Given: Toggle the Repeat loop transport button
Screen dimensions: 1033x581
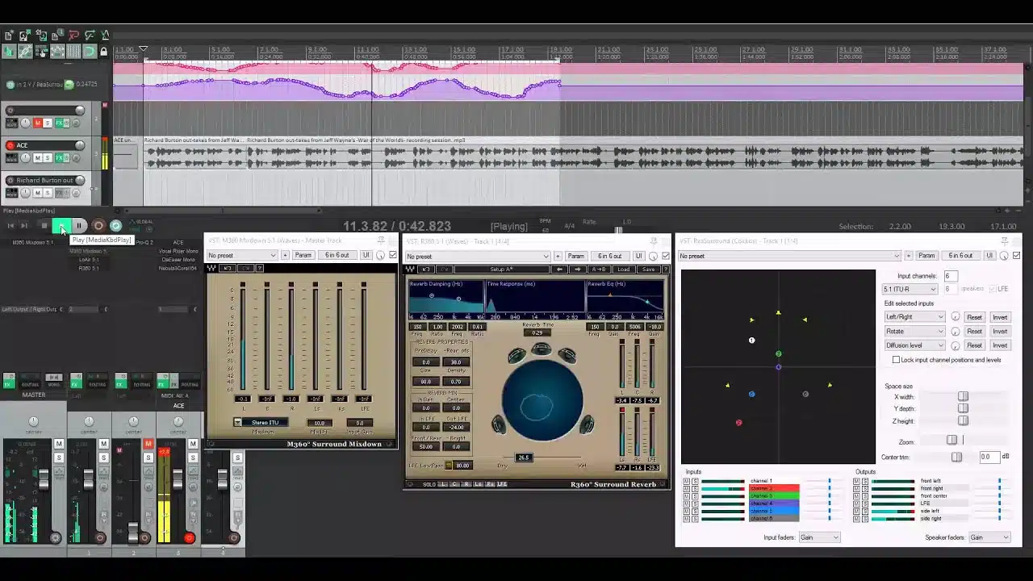Looking at the screenshot, I should [x=115, y=226].
